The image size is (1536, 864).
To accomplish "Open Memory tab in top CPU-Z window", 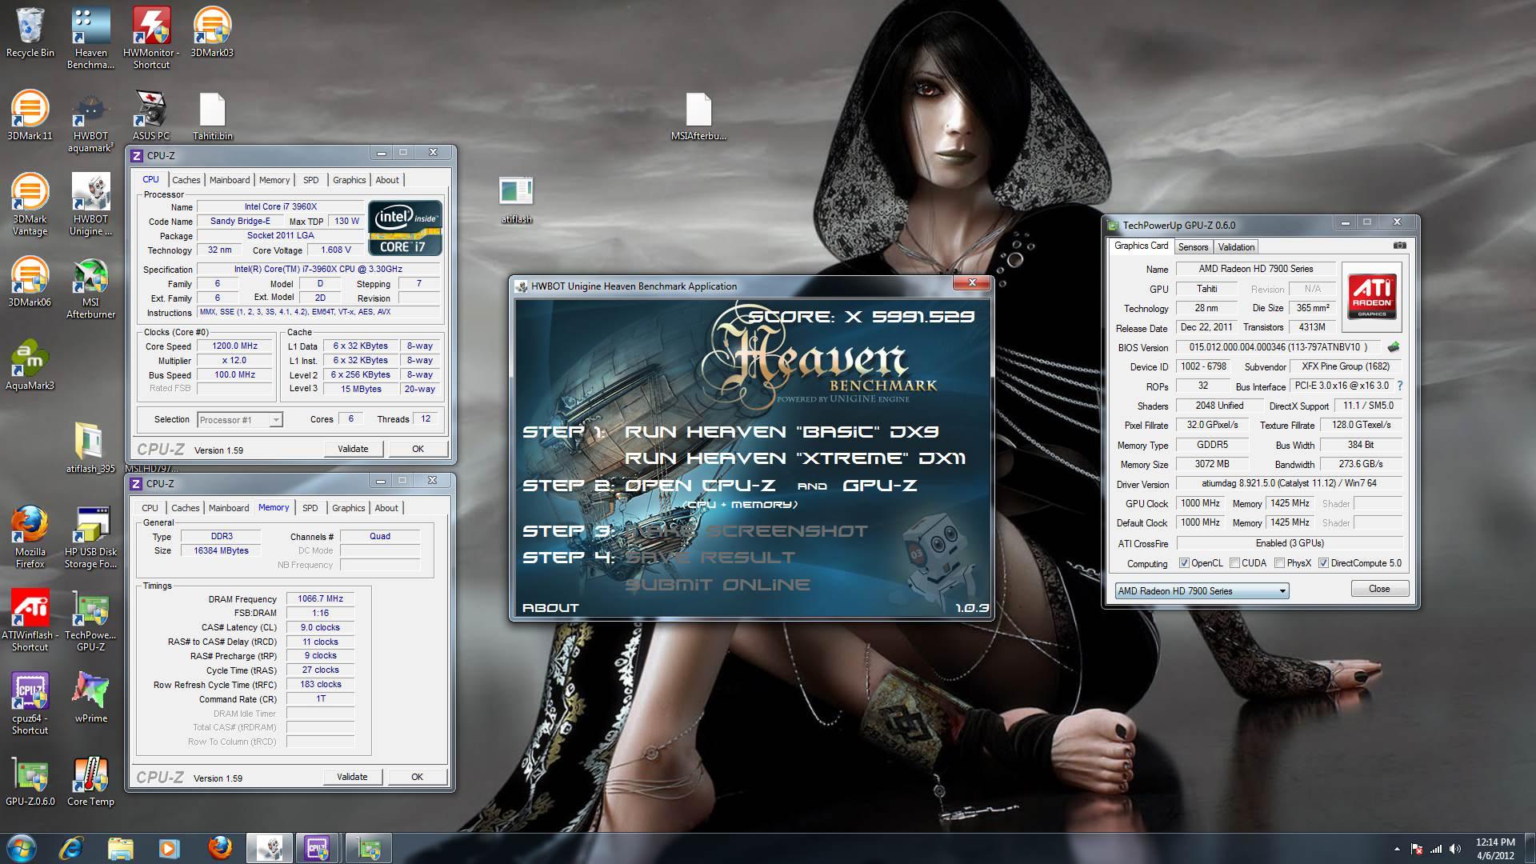I will coord(274,180).
